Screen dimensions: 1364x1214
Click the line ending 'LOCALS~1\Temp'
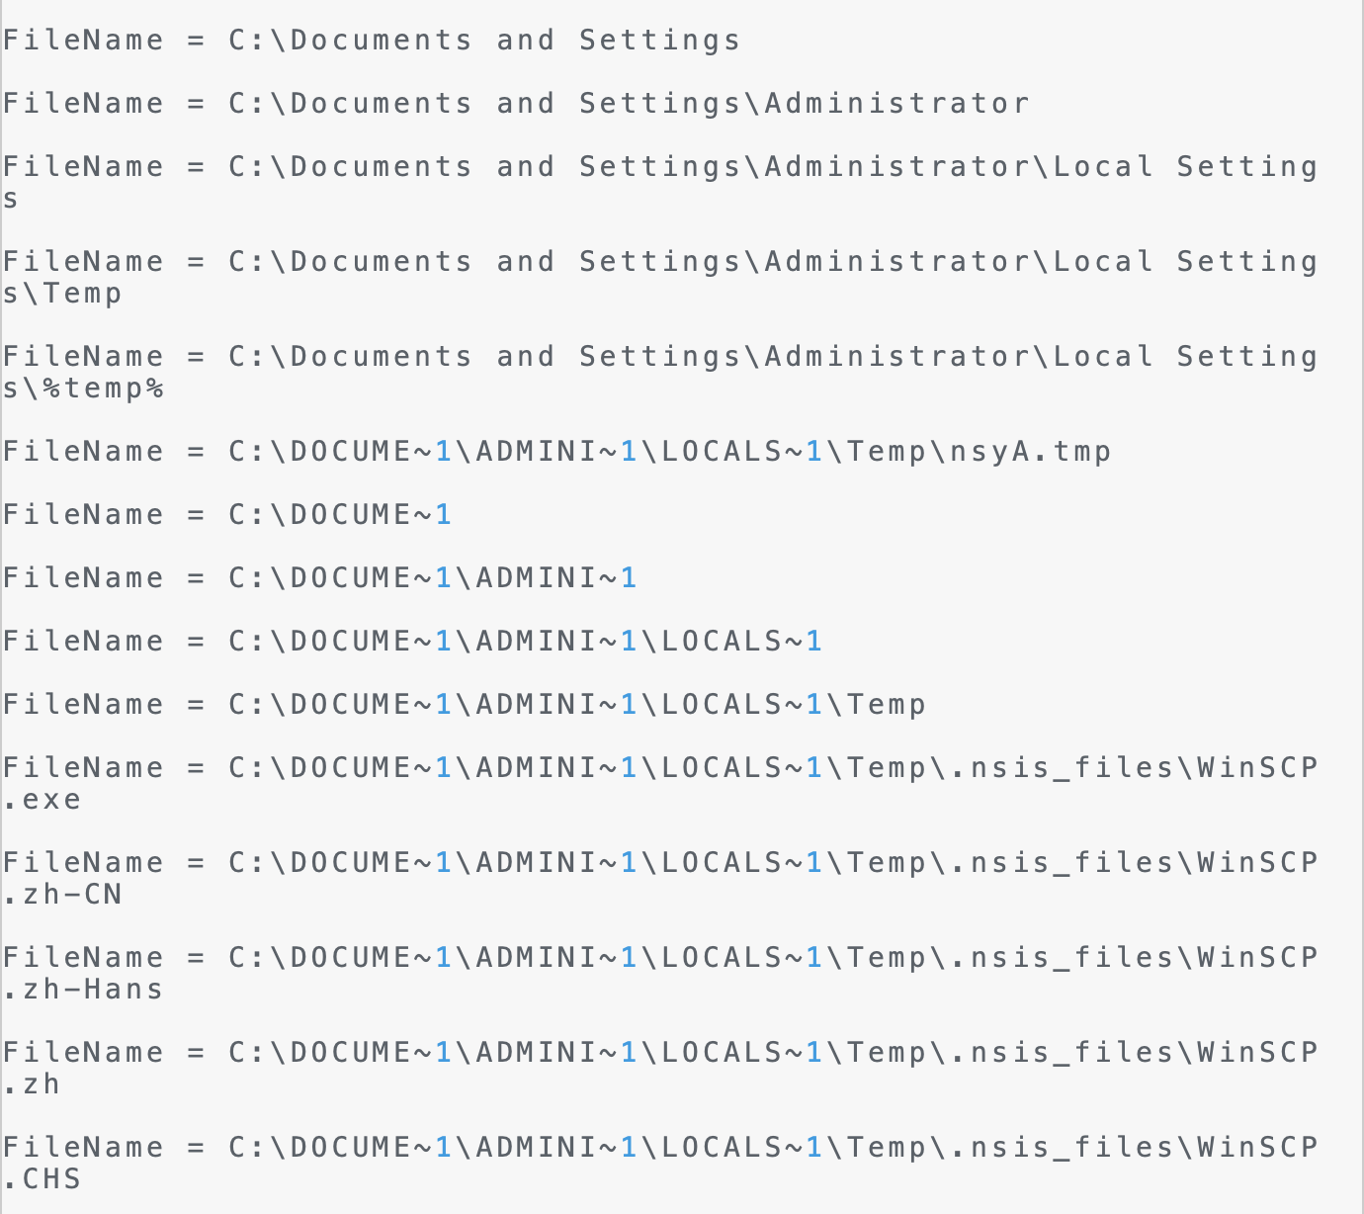click(x=465, y=705)
